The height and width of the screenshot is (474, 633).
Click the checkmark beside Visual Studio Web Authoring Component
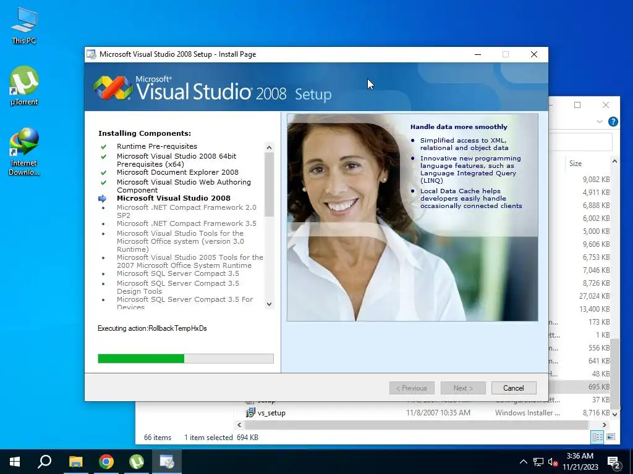tap(103, 183)
